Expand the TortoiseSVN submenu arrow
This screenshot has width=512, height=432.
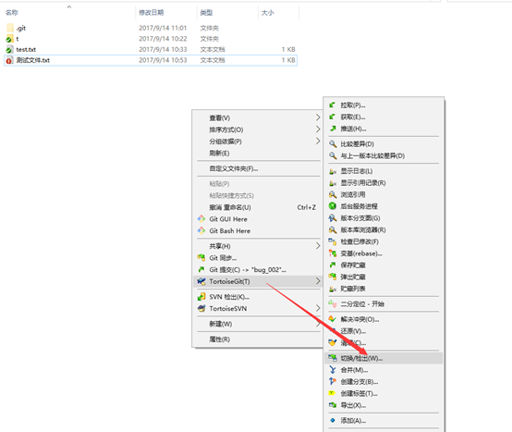coord(318,308)
